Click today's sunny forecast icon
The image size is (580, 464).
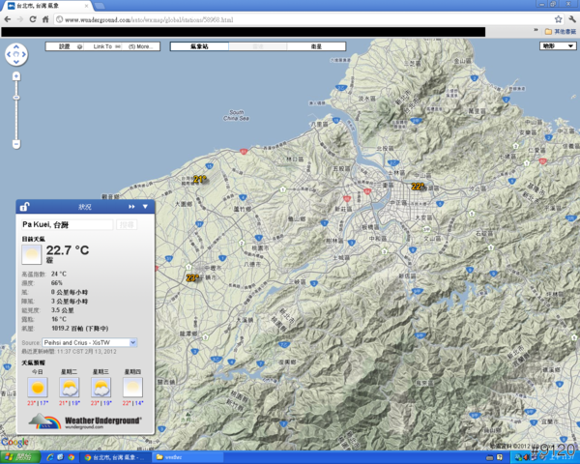(38, 388)
